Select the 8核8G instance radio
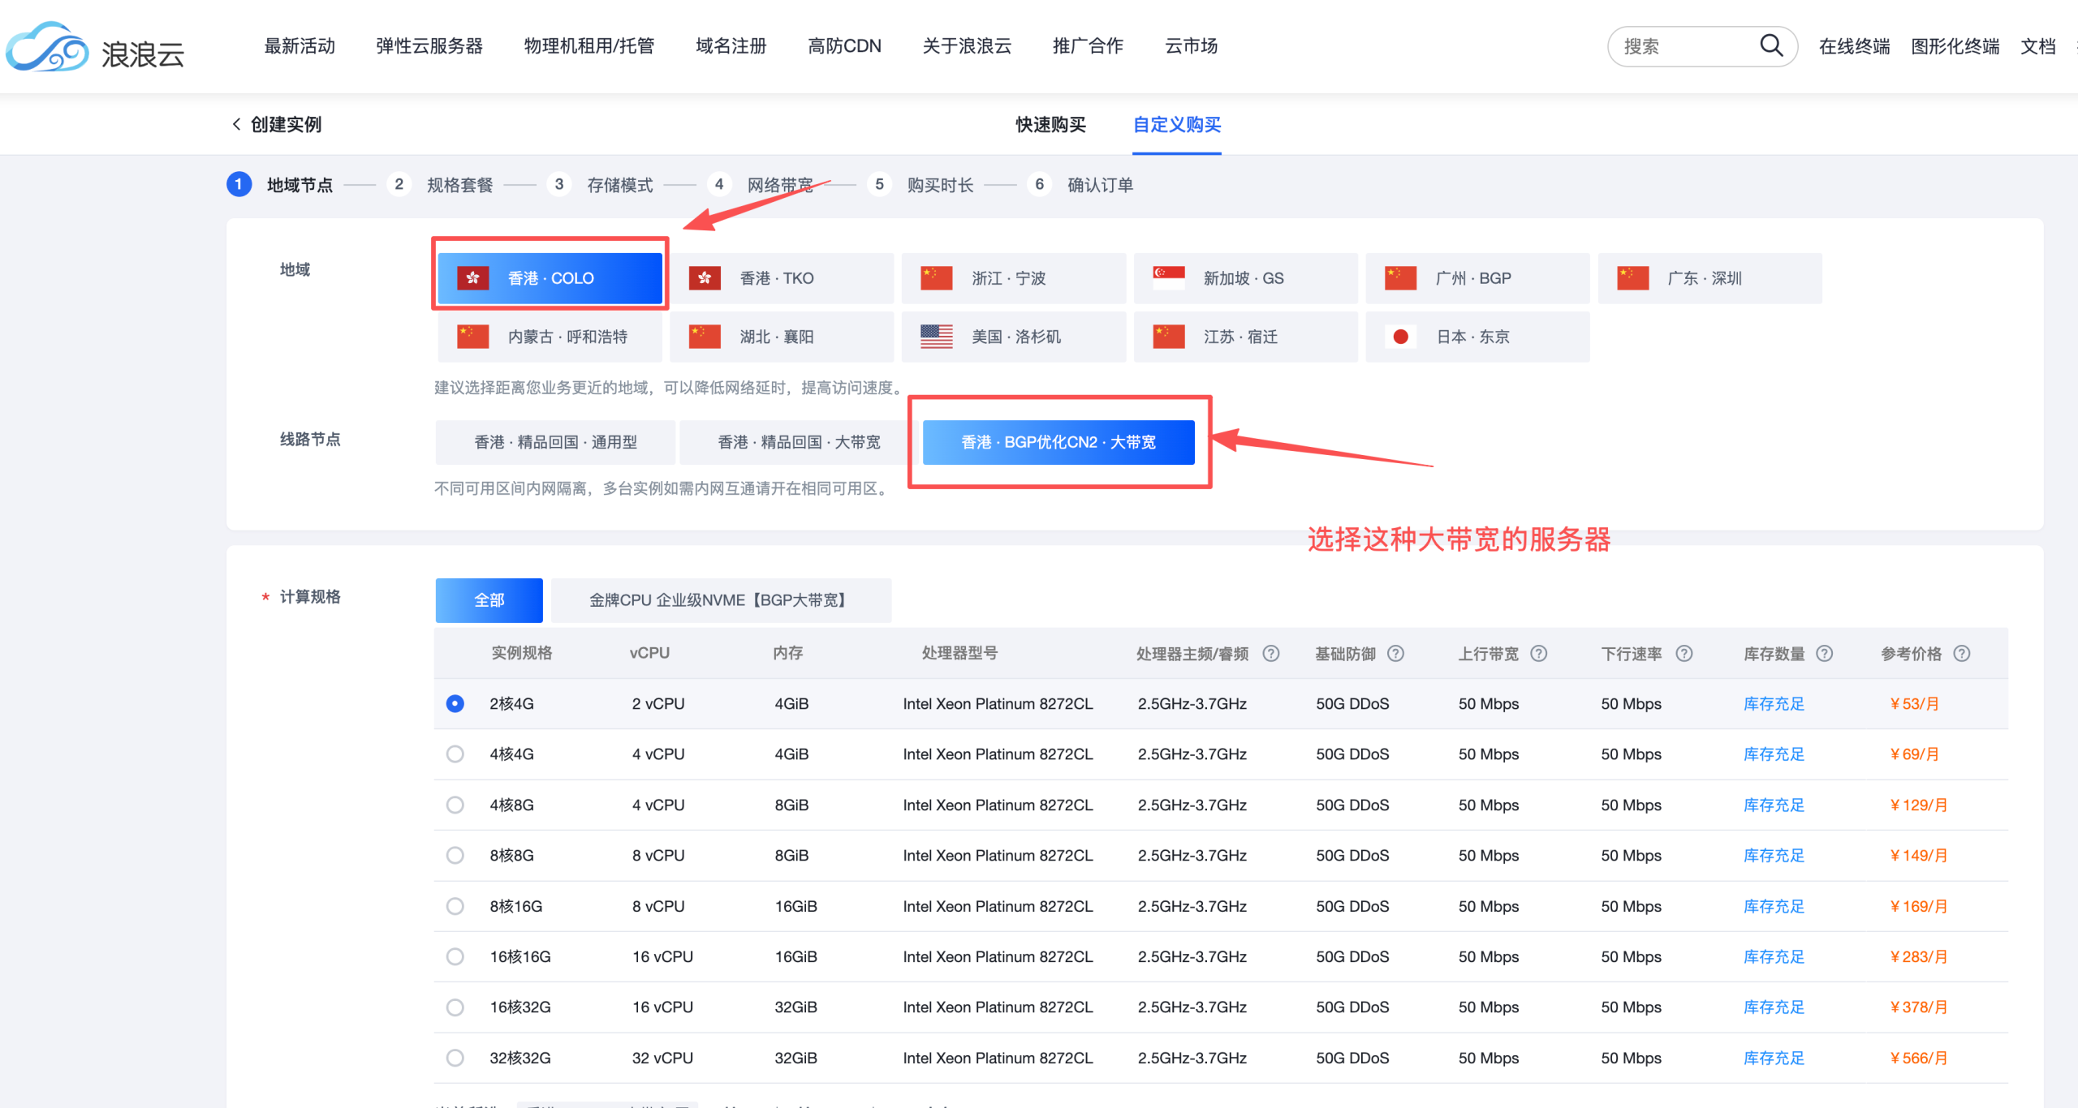The image size is (2078, 1108). tap(455, 855)
